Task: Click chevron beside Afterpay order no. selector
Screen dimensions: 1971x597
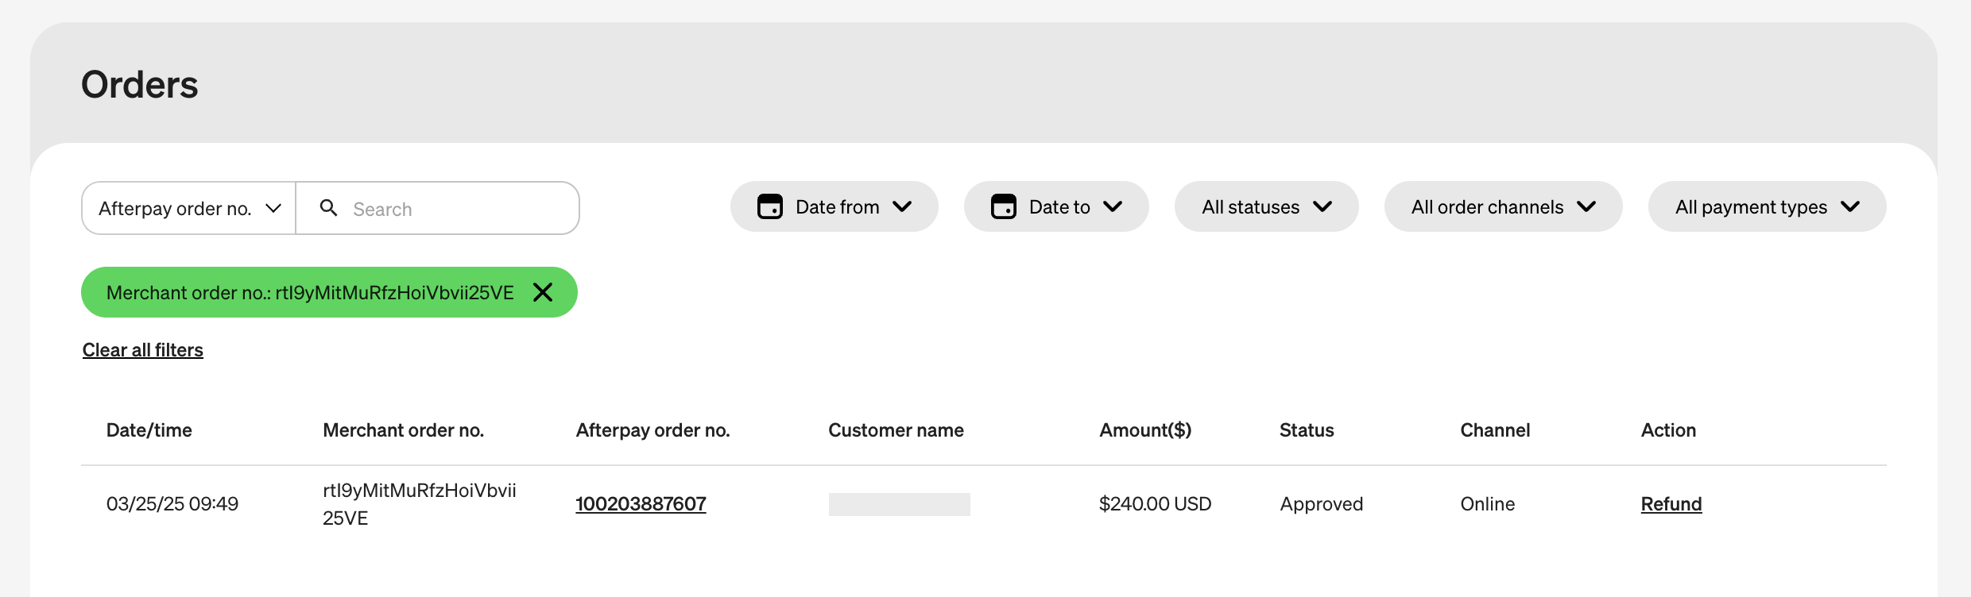Action: pyautogui.click(x=273, y=208)
